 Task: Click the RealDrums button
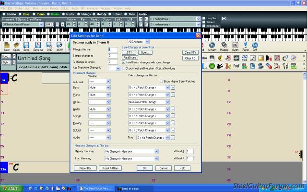[130, 58]
